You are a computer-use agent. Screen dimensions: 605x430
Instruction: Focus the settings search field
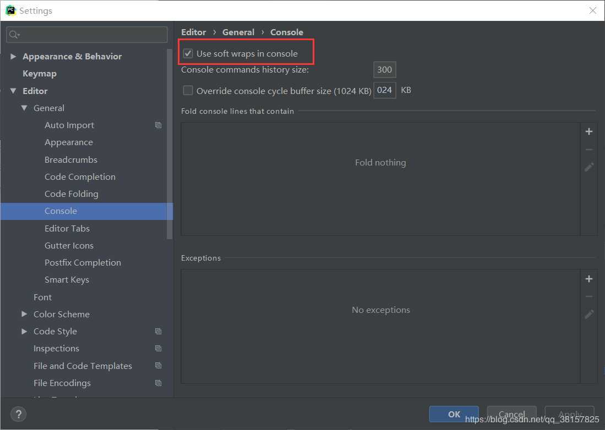(x=87, y=35)
